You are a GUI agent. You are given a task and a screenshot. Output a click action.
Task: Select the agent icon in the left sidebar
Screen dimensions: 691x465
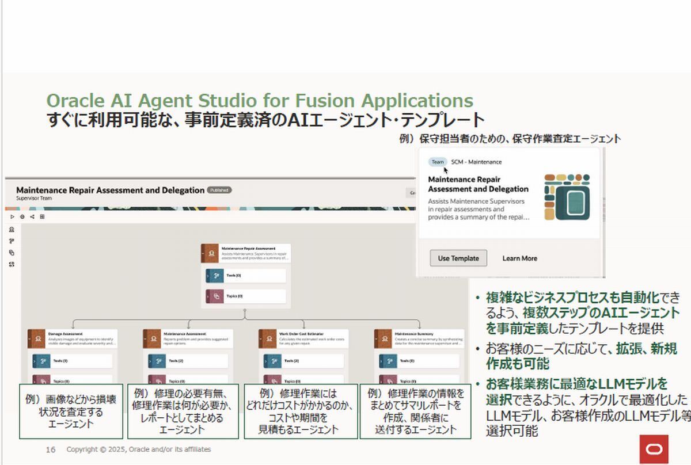click(x=12, y=230)
